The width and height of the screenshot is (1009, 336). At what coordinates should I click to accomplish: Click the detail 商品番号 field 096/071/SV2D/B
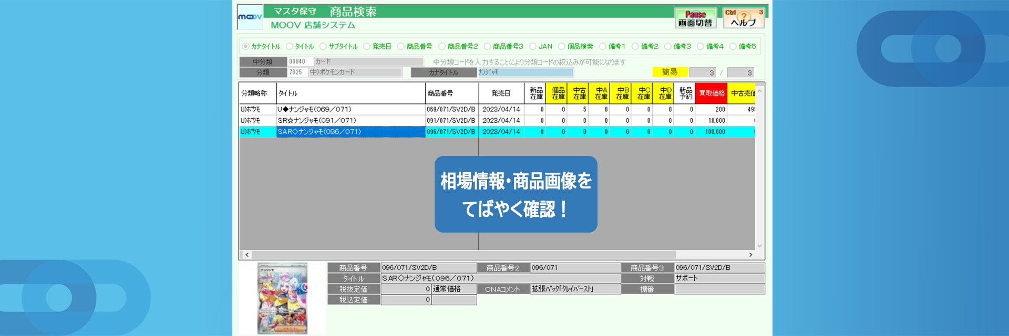point(428,268)
